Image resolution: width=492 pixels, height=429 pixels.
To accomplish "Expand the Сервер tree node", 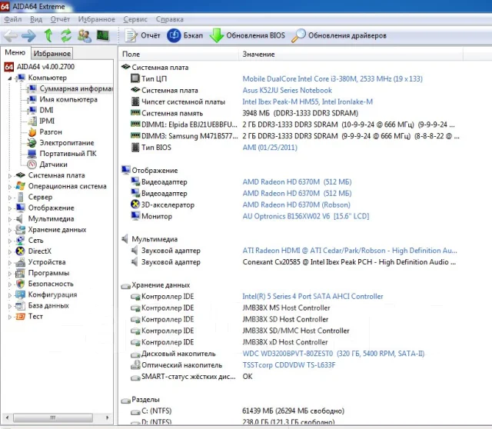I will (10, 198).
